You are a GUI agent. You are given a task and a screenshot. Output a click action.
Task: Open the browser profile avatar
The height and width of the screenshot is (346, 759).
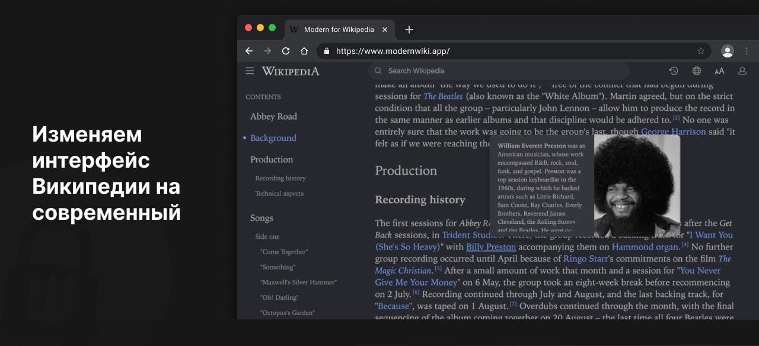click(727, 51)
